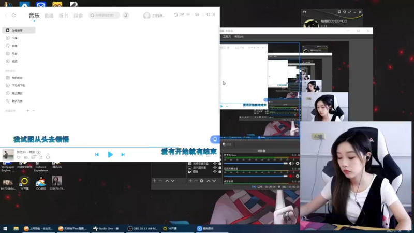Image resolution: width=414 pixels, height=233 pixels.
Task: Unmute the 视频采集设备 red speaker icon
Action: (291, 176)
